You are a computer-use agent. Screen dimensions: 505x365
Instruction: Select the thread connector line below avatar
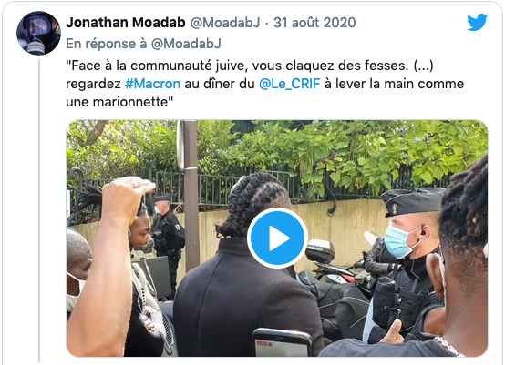click(x=39, y=210)
